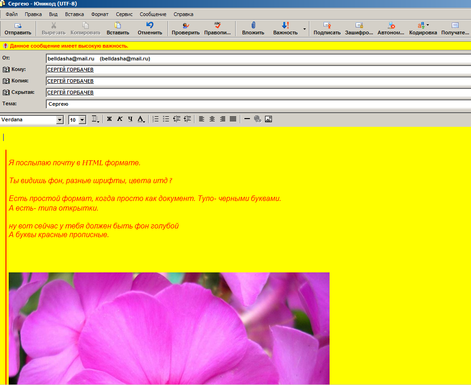
Task: Click the От sender field belldasha@mail.ru
Action: [x=259, y=59]
